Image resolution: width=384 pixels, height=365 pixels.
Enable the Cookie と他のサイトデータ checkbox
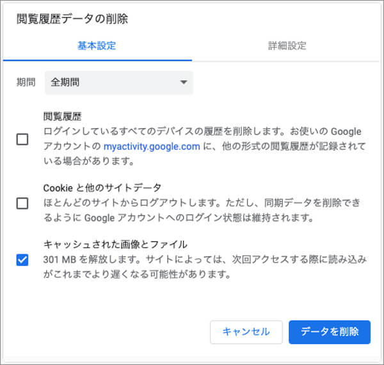pos(22,204)
